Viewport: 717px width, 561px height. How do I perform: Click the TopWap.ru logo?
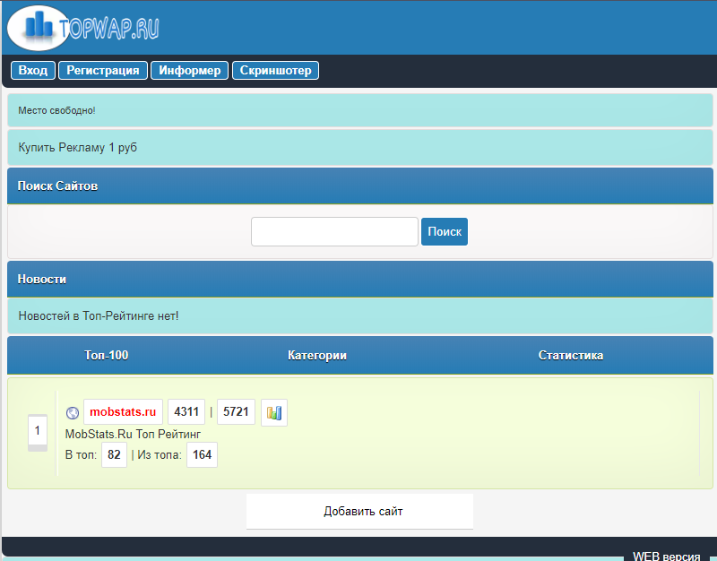tap(83, 28)
